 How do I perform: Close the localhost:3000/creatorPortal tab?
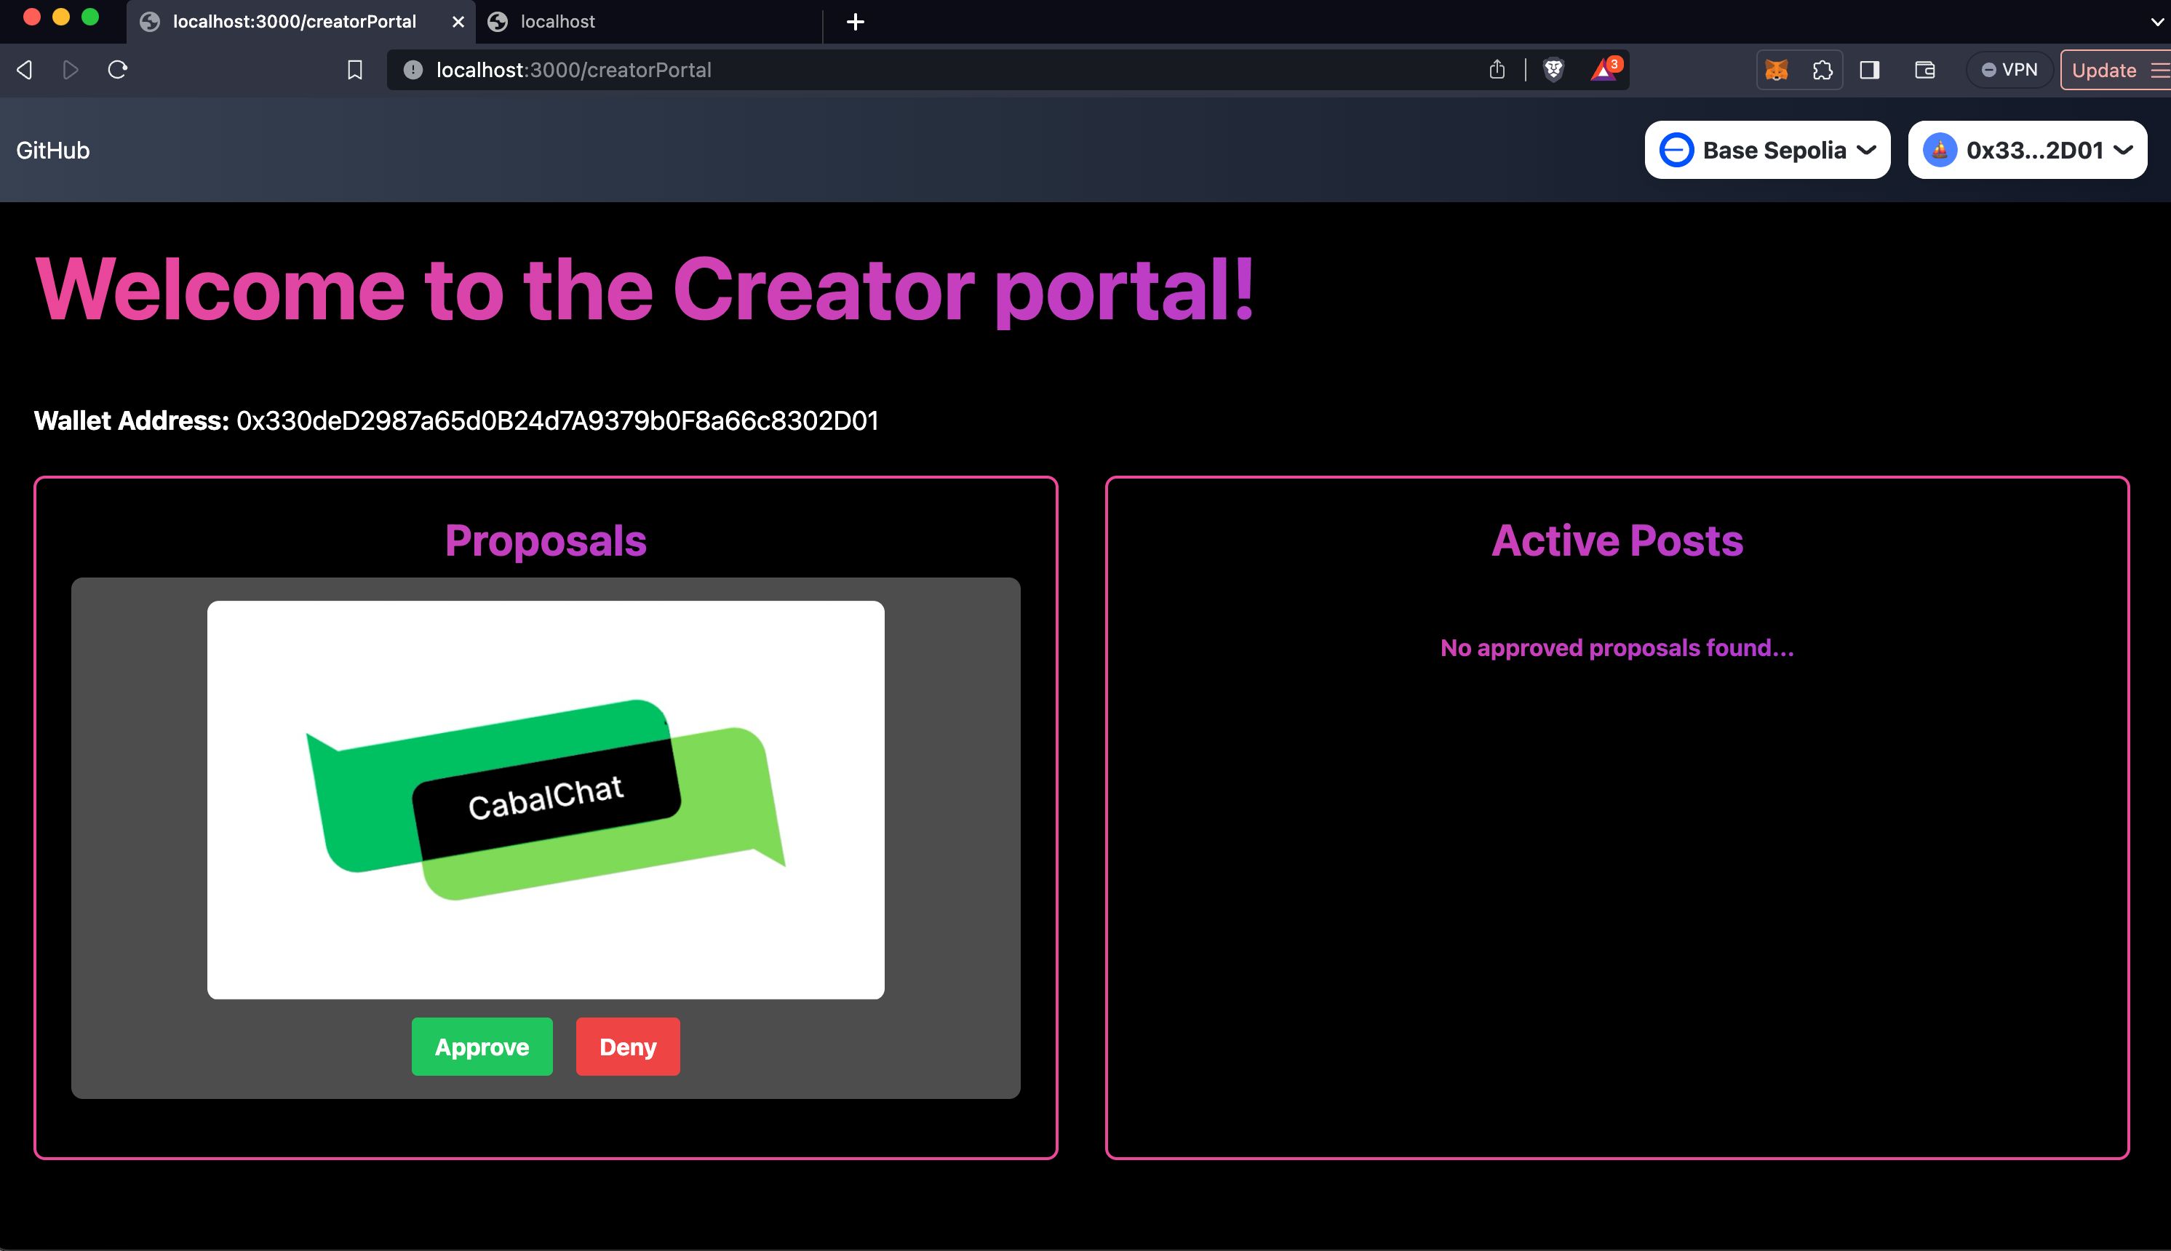click(458, 23)
